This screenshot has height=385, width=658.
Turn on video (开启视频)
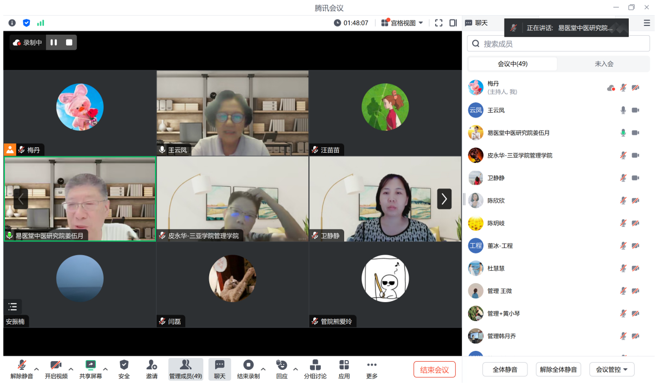point(56,365)
